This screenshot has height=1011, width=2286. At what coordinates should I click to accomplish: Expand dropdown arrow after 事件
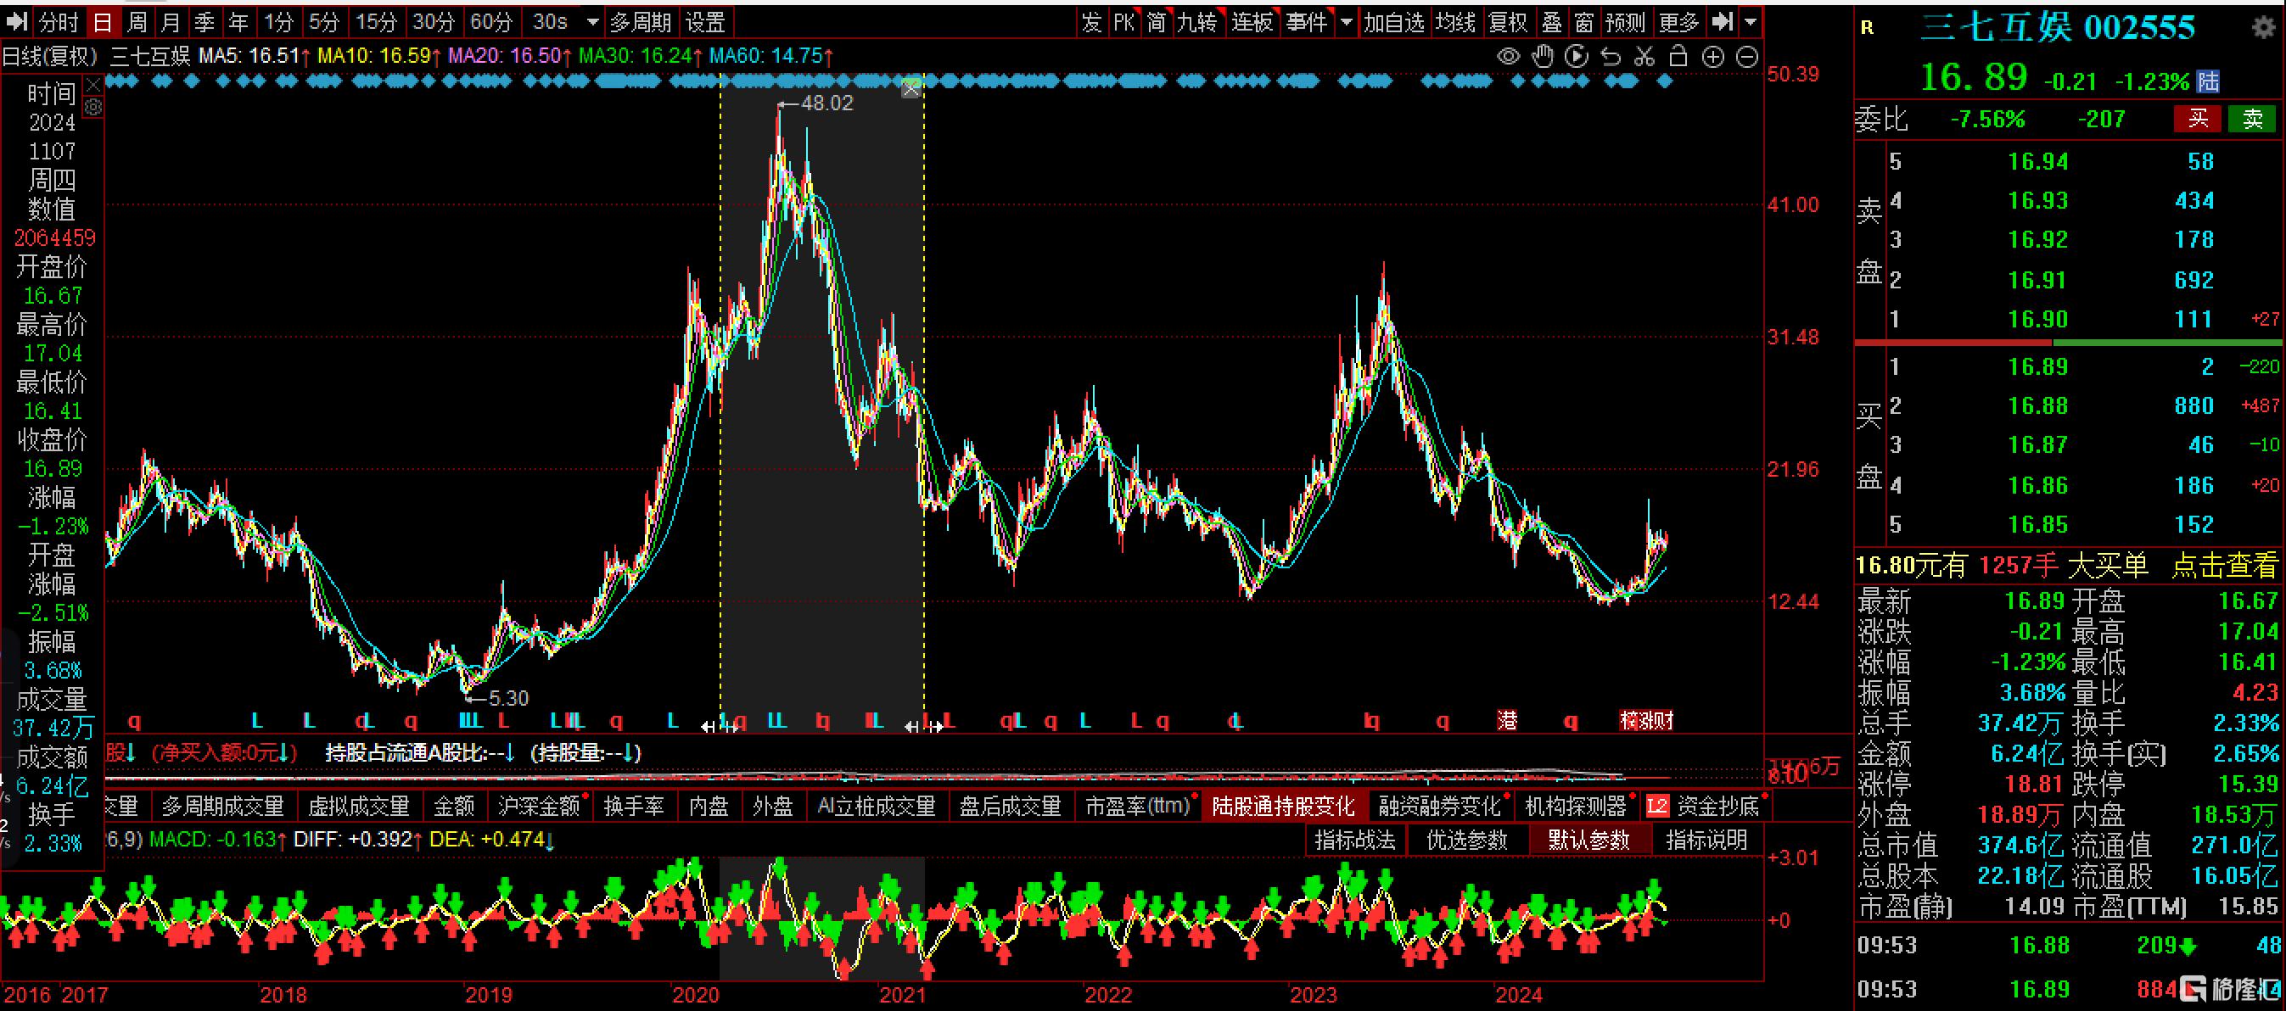coord(1346,22)
